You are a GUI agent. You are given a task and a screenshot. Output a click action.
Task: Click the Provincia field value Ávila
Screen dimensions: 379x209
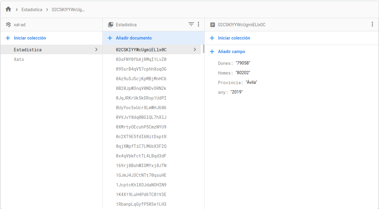click(x=251, y=82)
